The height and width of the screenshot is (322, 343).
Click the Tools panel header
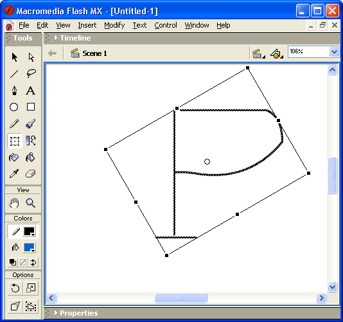[22, 38]
